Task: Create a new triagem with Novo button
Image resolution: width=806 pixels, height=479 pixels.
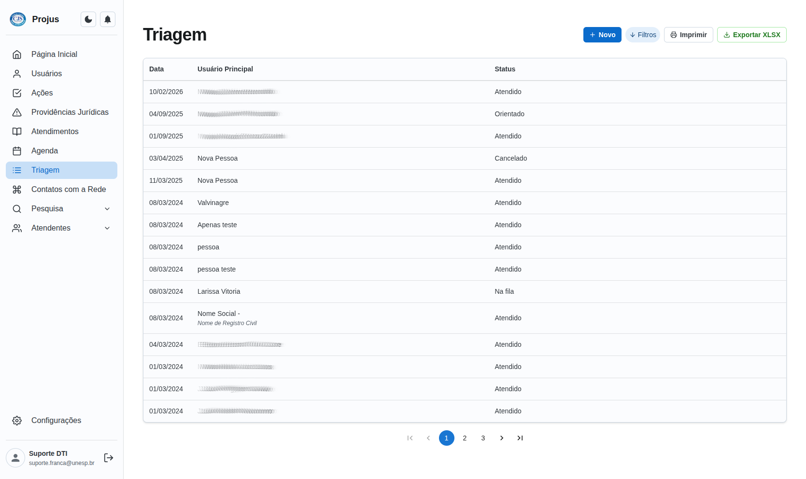Action: click(x=602, y=35)
